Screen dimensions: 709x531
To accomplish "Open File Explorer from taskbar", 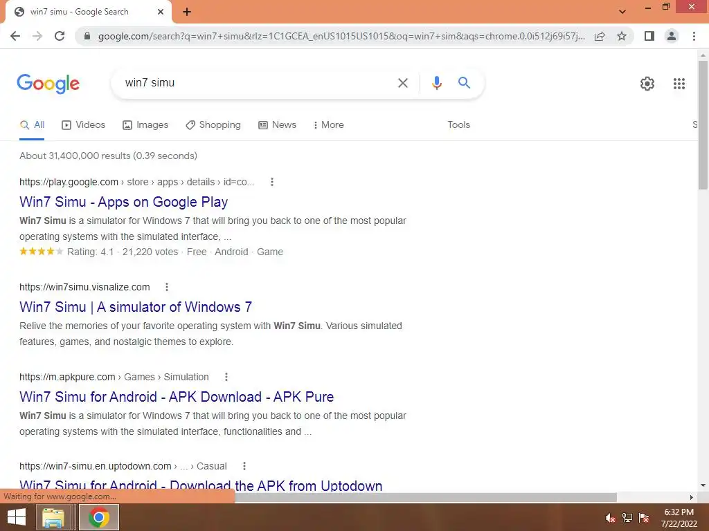I will 53,517.
